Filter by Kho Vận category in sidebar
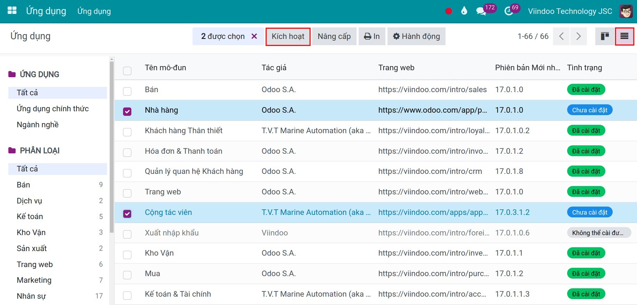The image size is (637, 305). tap(58, 232)
